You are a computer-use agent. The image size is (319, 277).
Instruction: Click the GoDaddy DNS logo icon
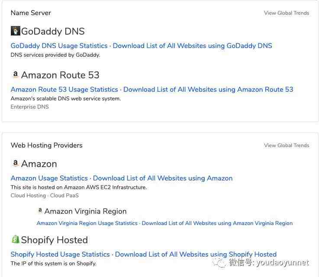point(16,31)
